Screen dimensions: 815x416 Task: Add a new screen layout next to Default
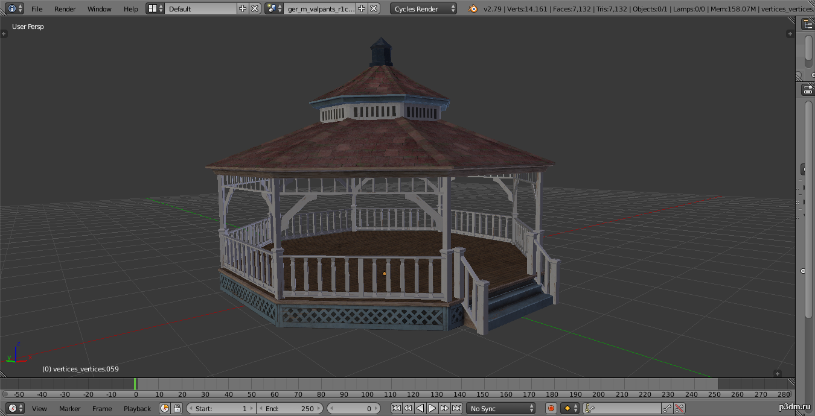click(x=243, y=8)
